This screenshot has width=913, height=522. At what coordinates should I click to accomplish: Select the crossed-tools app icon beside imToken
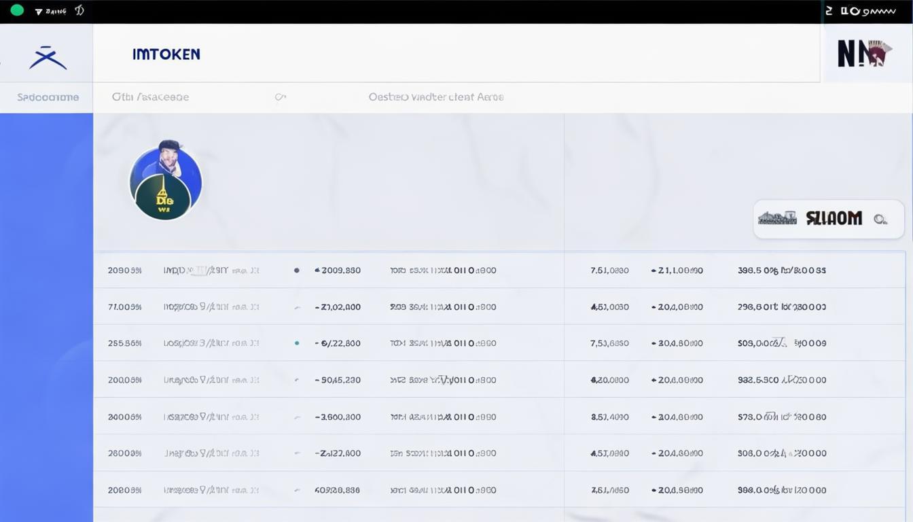pyautogui.click(x=47, y=57)
